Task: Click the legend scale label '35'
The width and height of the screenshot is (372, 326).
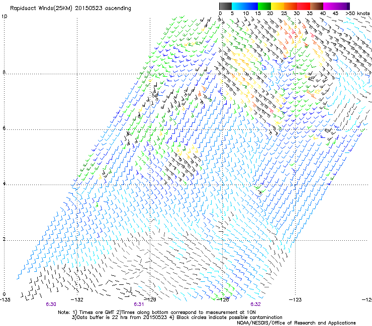Action: pos(310,14)
